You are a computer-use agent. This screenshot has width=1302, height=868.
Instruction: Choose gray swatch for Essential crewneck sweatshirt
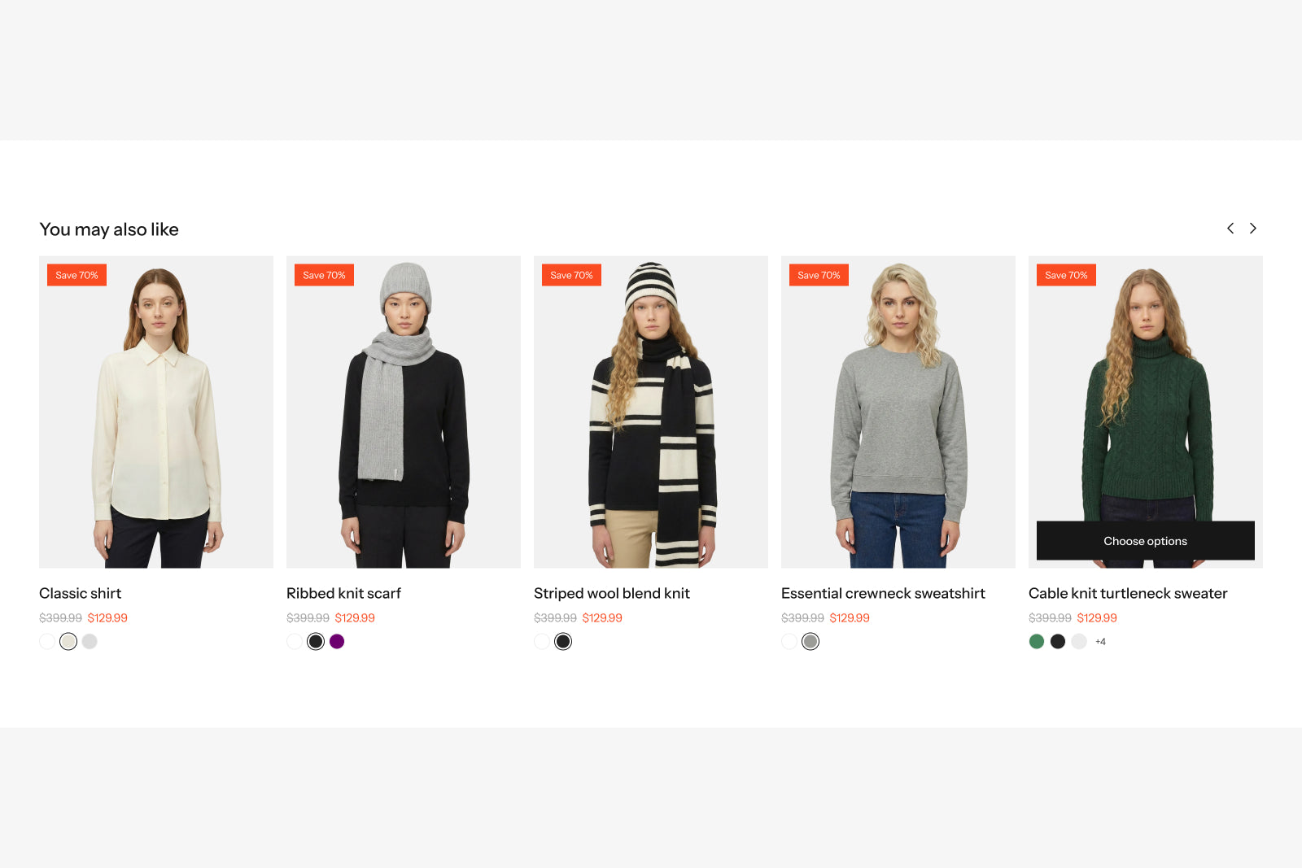(810, 642)
